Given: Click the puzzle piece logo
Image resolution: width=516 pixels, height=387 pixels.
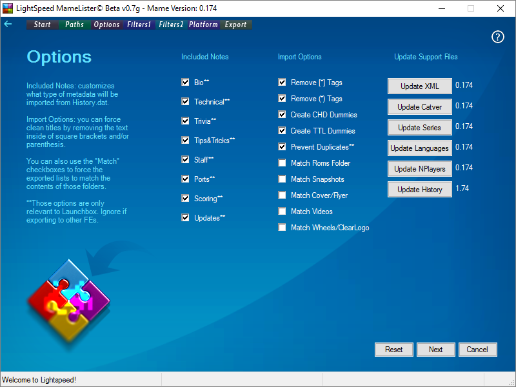Looking at the screenshot, I should (68, 300).
